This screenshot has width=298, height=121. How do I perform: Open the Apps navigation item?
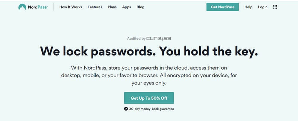[x=127, y=7]
